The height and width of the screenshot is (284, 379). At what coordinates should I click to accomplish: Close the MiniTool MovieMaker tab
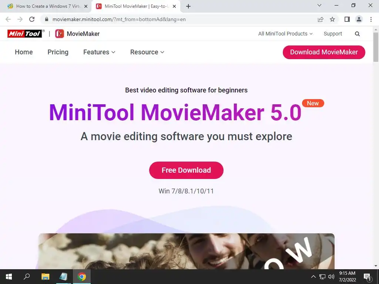click(x=174, y=6)
